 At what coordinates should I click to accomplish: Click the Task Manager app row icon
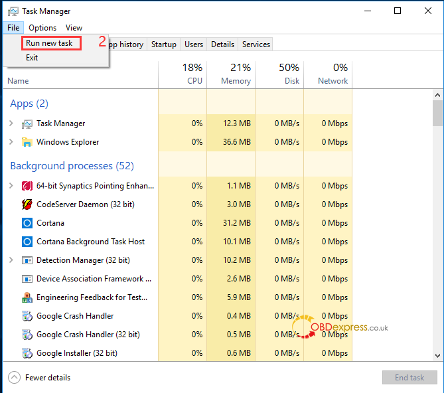click(x=27, y=123)
